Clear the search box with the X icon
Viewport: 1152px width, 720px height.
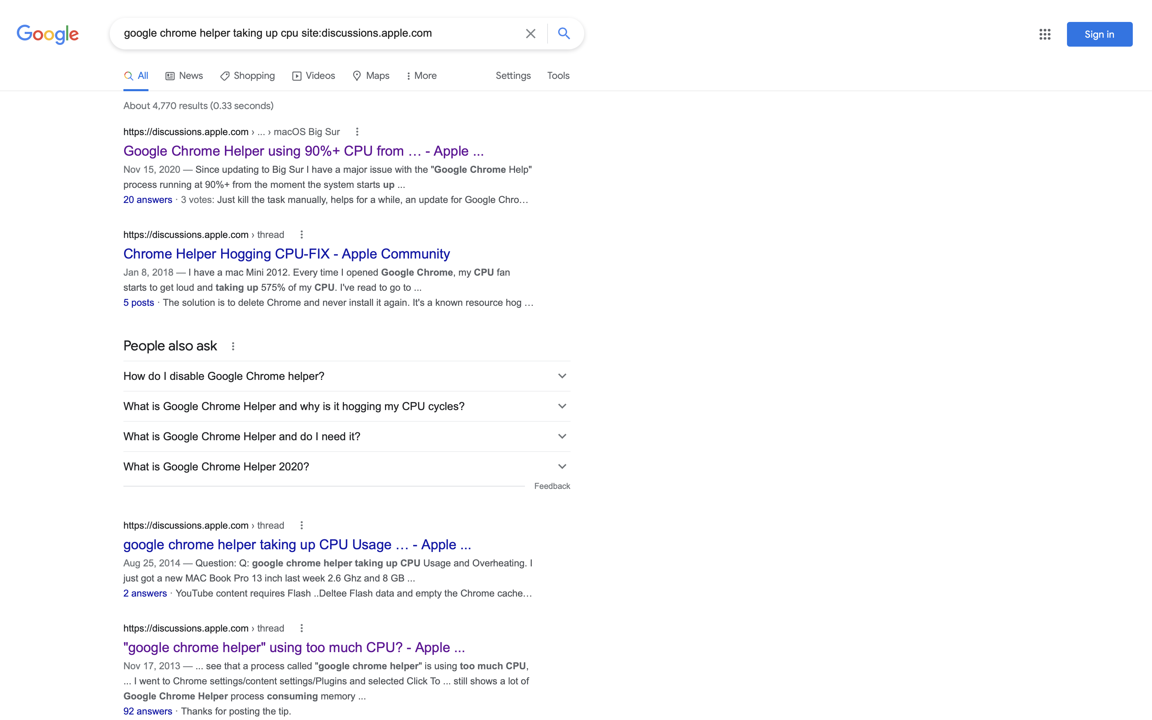click(x=530, y=34)
